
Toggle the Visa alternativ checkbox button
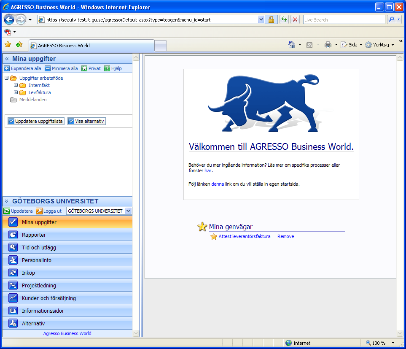(x=86, y=121)
